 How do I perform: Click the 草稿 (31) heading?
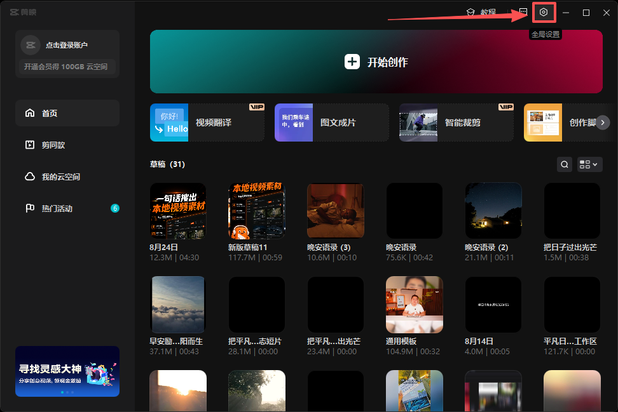[167, 164]
